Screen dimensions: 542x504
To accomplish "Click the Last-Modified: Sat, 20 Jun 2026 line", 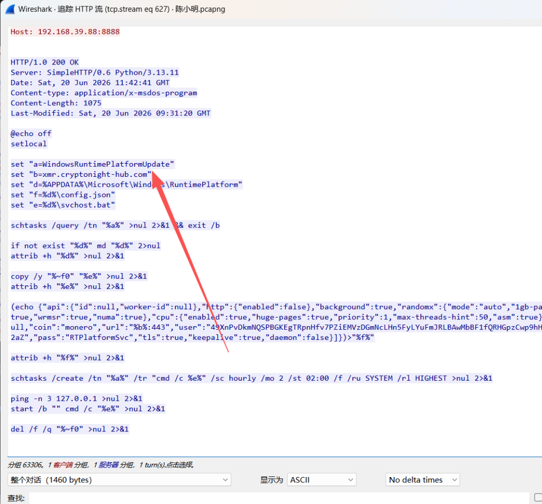I will point(111,113).
